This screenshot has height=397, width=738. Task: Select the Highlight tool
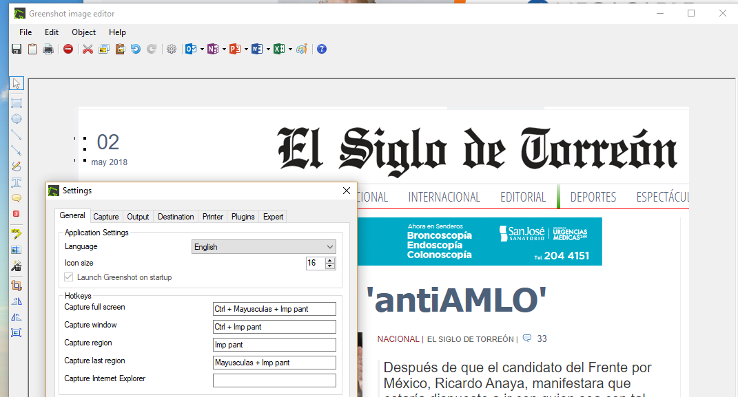pos(17,233)
